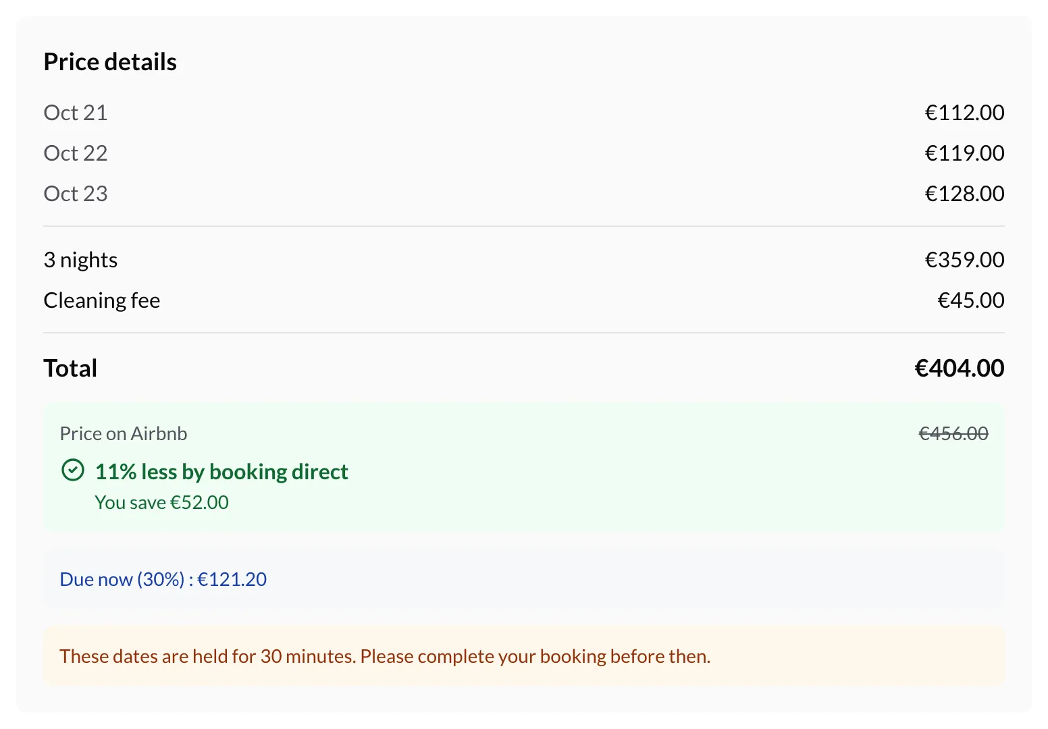Select the €404.00 total amount

(x=960, y=369)
